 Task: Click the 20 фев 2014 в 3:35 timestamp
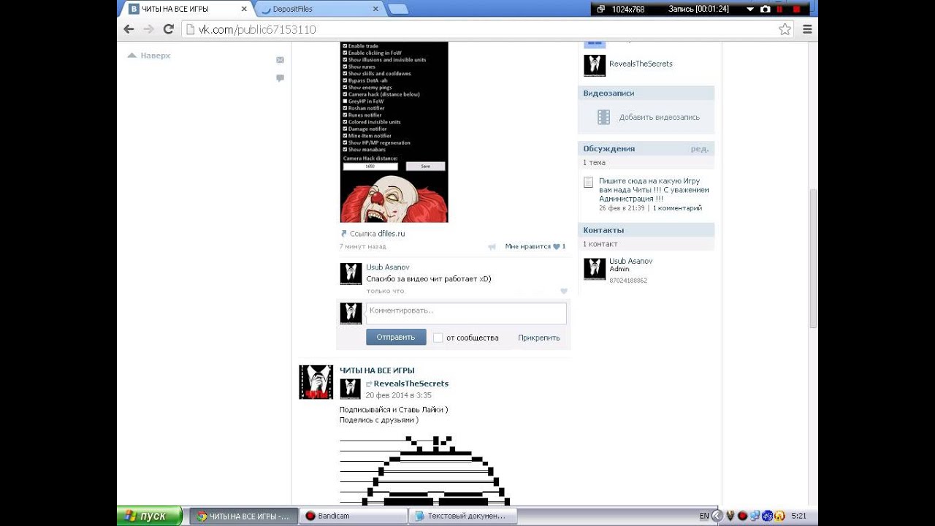398,395
